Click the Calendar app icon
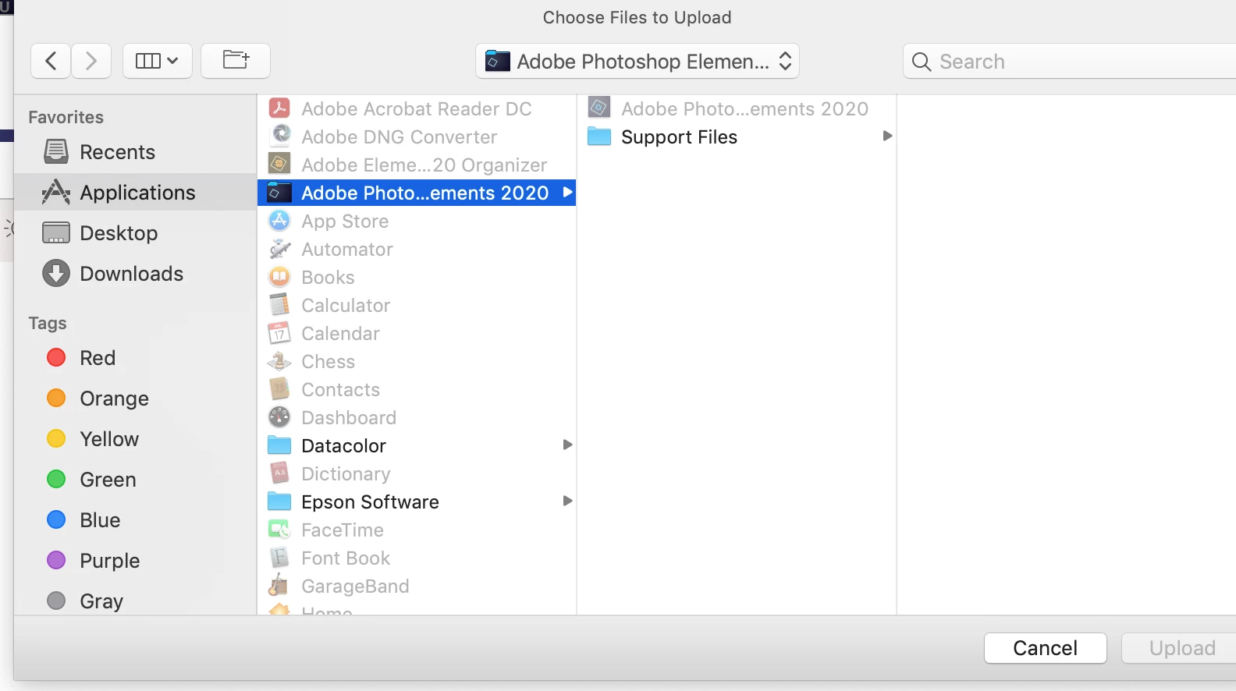 (x=279, y=332)
